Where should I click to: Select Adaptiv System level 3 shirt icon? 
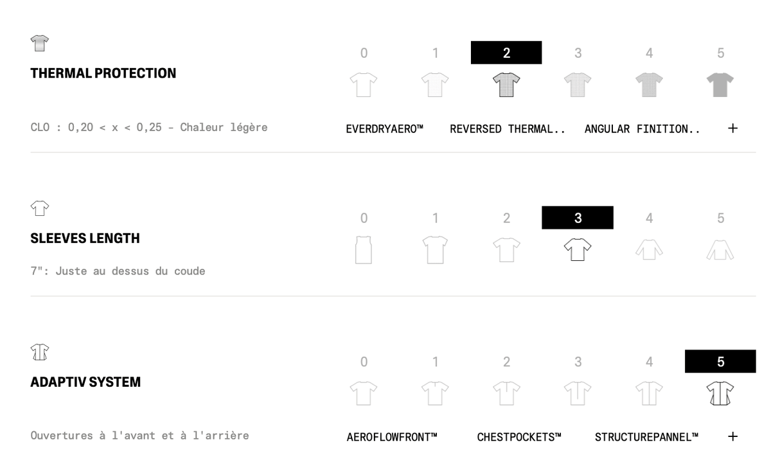pyautogui.click(x=578, y=393)
